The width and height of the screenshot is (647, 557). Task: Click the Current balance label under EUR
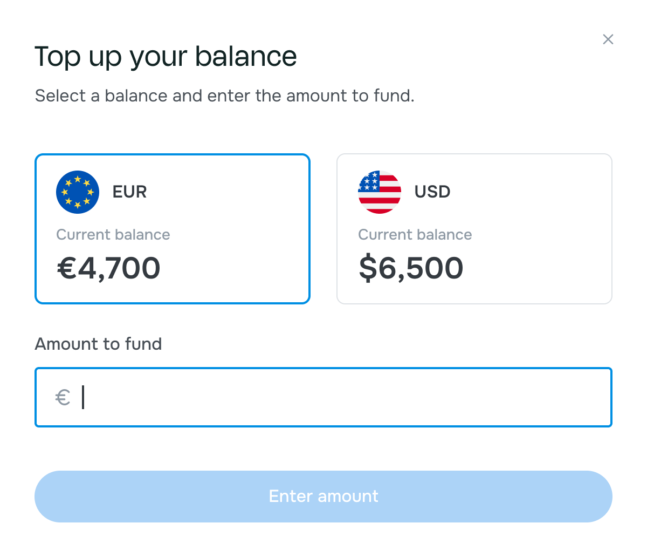(113, 234)
